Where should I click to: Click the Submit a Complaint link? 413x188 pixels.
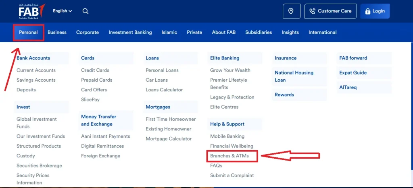pos(232,176)
